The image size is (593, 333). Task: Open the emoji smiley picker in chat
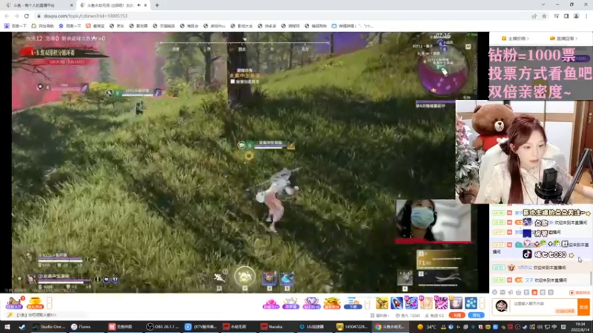click(x=494, y=292)
